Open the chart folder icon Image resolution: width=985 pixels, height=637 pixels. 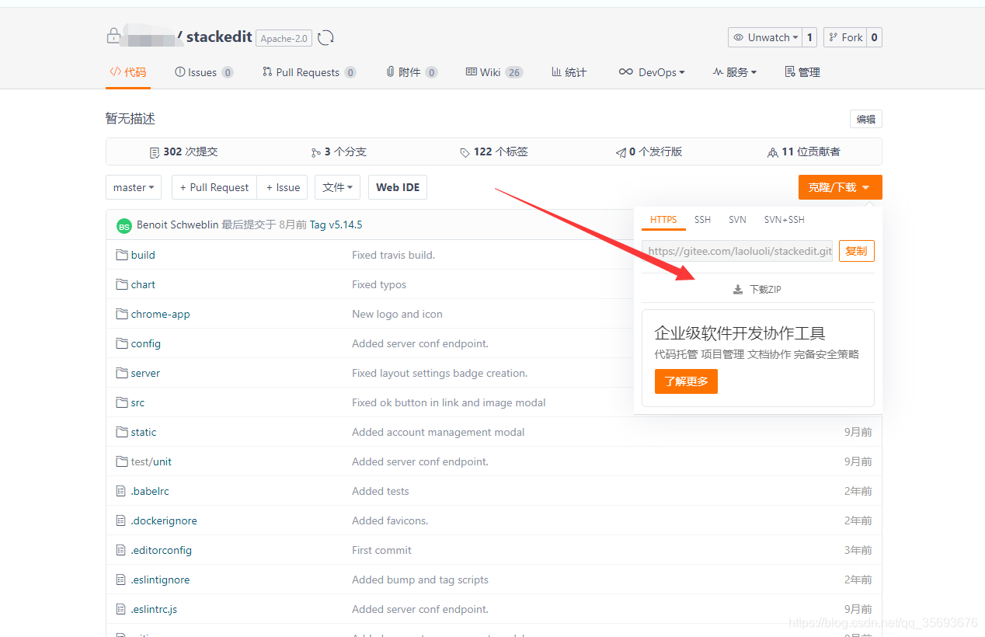(121, 284)
